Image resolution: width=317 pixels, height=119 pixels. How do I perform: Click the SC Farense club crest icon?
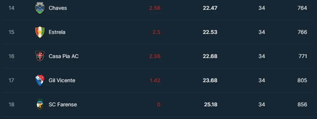click(40, 104)
